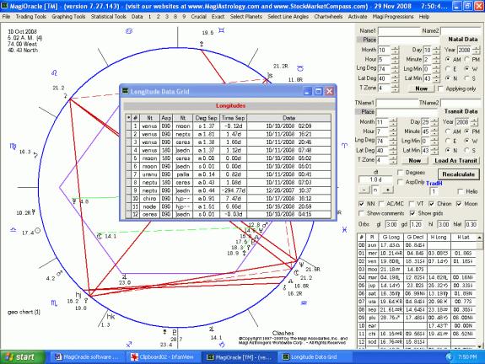Maximize the Longitude Data Grid window
The height and width of the screenshot is (364, 485).
(x=318, y=92)
